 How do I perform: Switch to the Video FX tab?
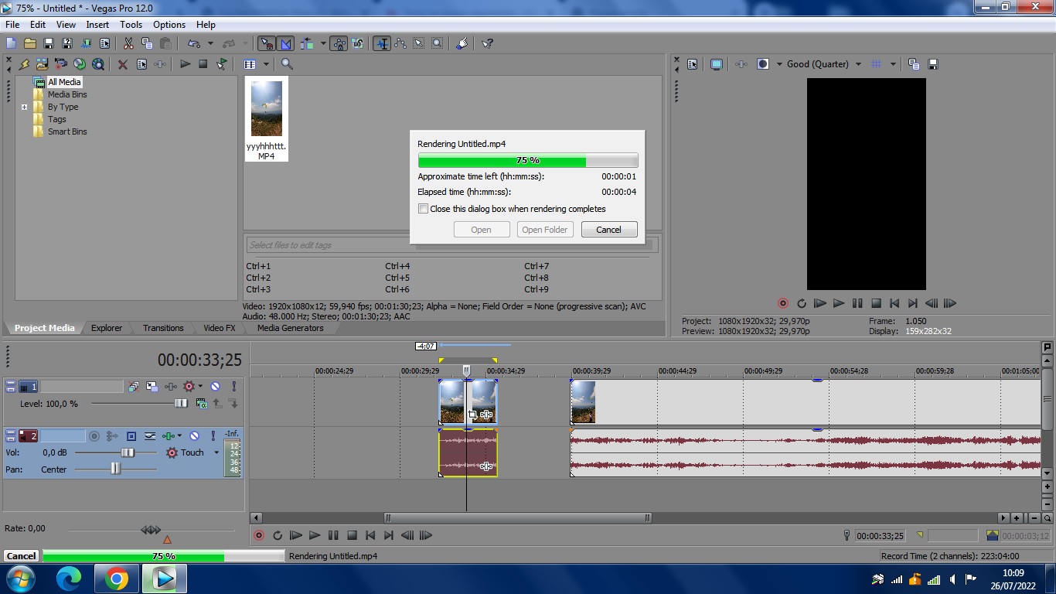[220, 328]
